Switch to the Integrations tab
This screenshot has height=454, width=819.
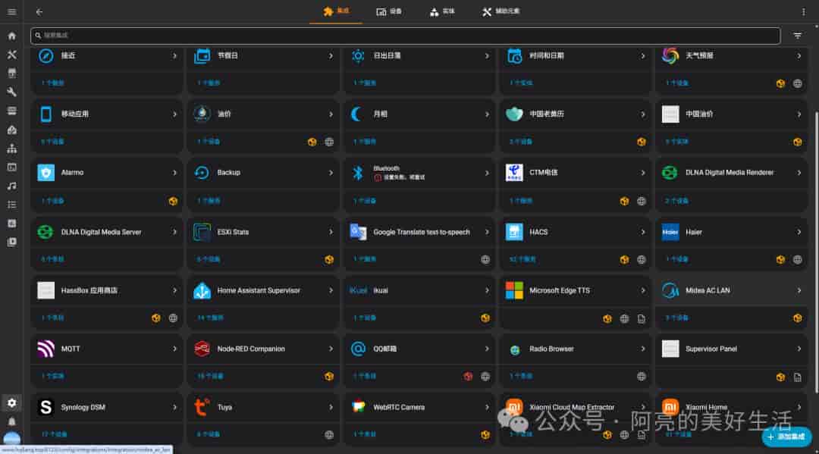pyautogui.click(x=336, y=11)
